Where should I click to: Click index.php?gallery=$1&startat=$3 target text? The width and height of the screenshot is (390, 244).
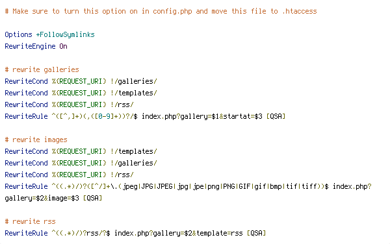202,116
